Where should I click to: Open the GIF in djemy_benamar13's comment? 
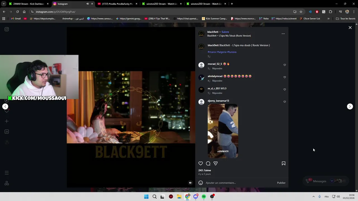(x=223, y=131)
